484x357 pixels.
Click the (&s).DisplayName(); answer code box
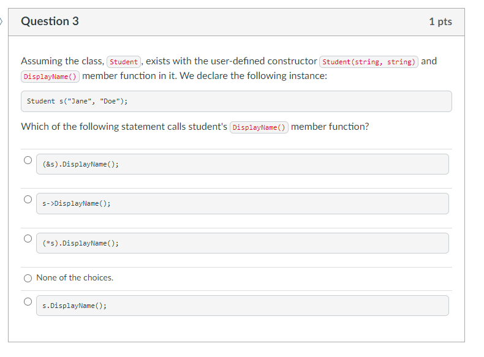(242, 164)
